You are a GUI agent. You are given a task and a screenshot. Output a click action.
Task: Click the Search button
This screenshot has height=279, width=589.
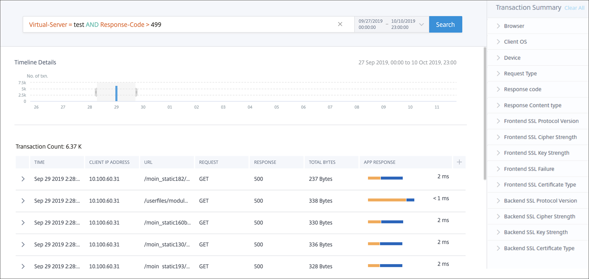point(445,24)
